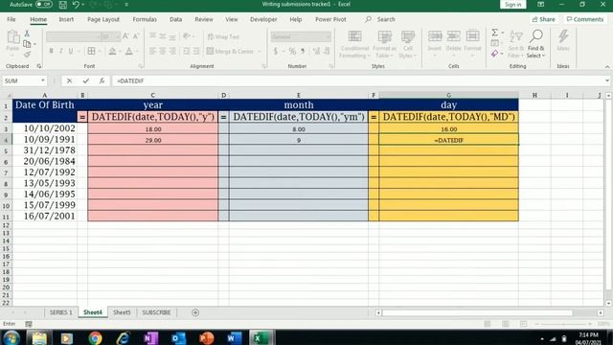Open Chrome from the taskbar
The height and width of the screenshot is (345, 613).
pyautogui.click(x=95, y=337)
